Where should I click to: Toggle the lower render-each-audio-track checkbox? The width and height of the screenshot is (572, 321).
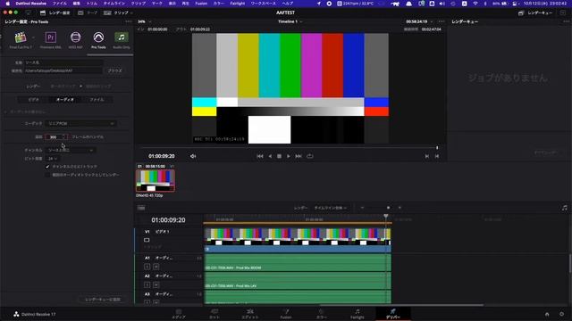(x=47, y=175)
